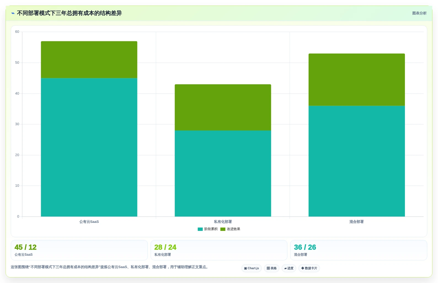The image size is (438, 283).
Task: Select the green bar segment for 公有云SaaS
Action: (x=89, y=60)
